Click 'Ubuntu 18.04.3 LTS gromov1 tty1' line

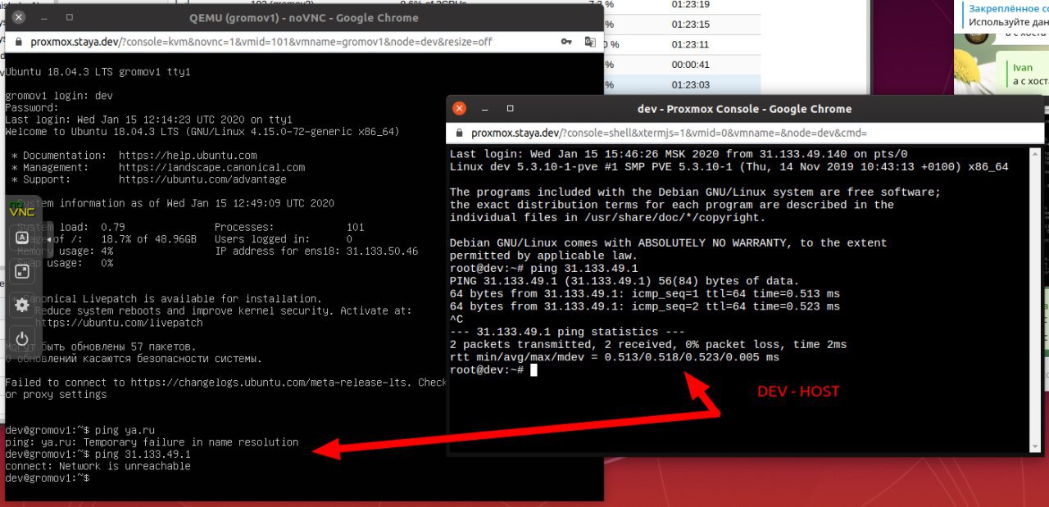[98, 72]
